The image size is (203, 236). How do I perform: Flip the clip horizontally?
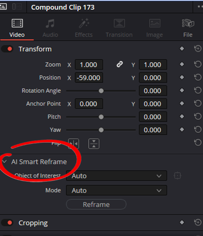74,144
